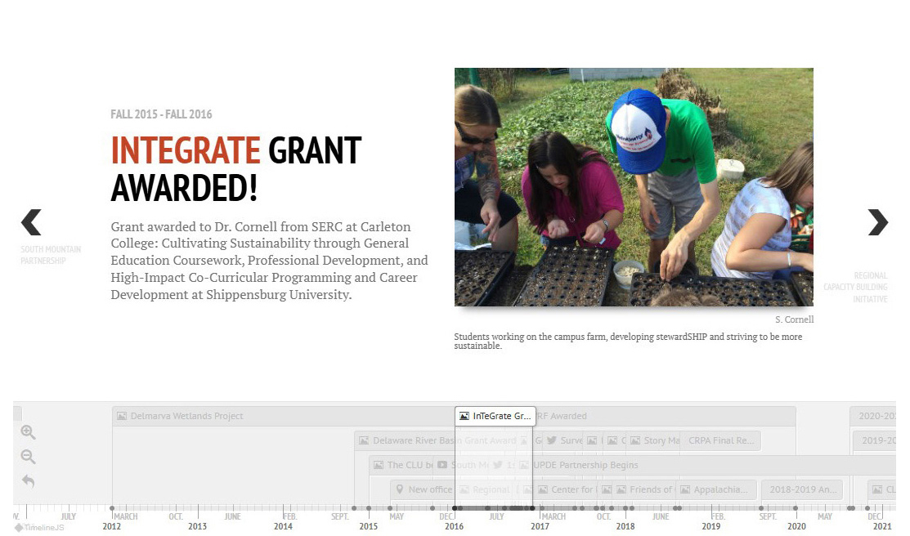The height and width of the screenshot is (536, 910).
Task: Jump to UPDE Partnership Begins event
Action: pyautogui.click(x=585, y=465)
